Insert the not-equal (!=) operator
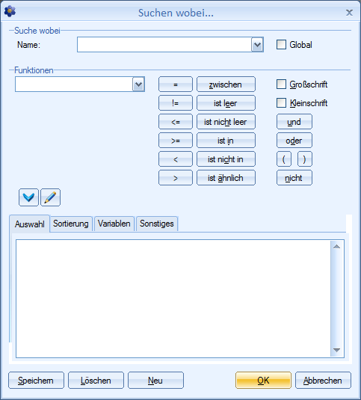This screenshot has width=361, height=400. pyautogui.click(x=176, y=103)
